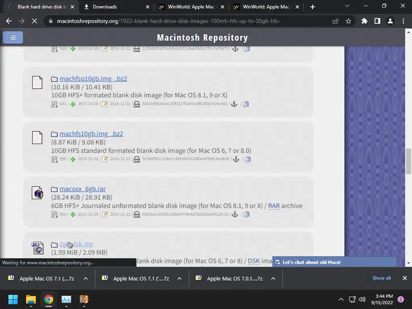Open the Windows Start menu

[x=13, y=299]
